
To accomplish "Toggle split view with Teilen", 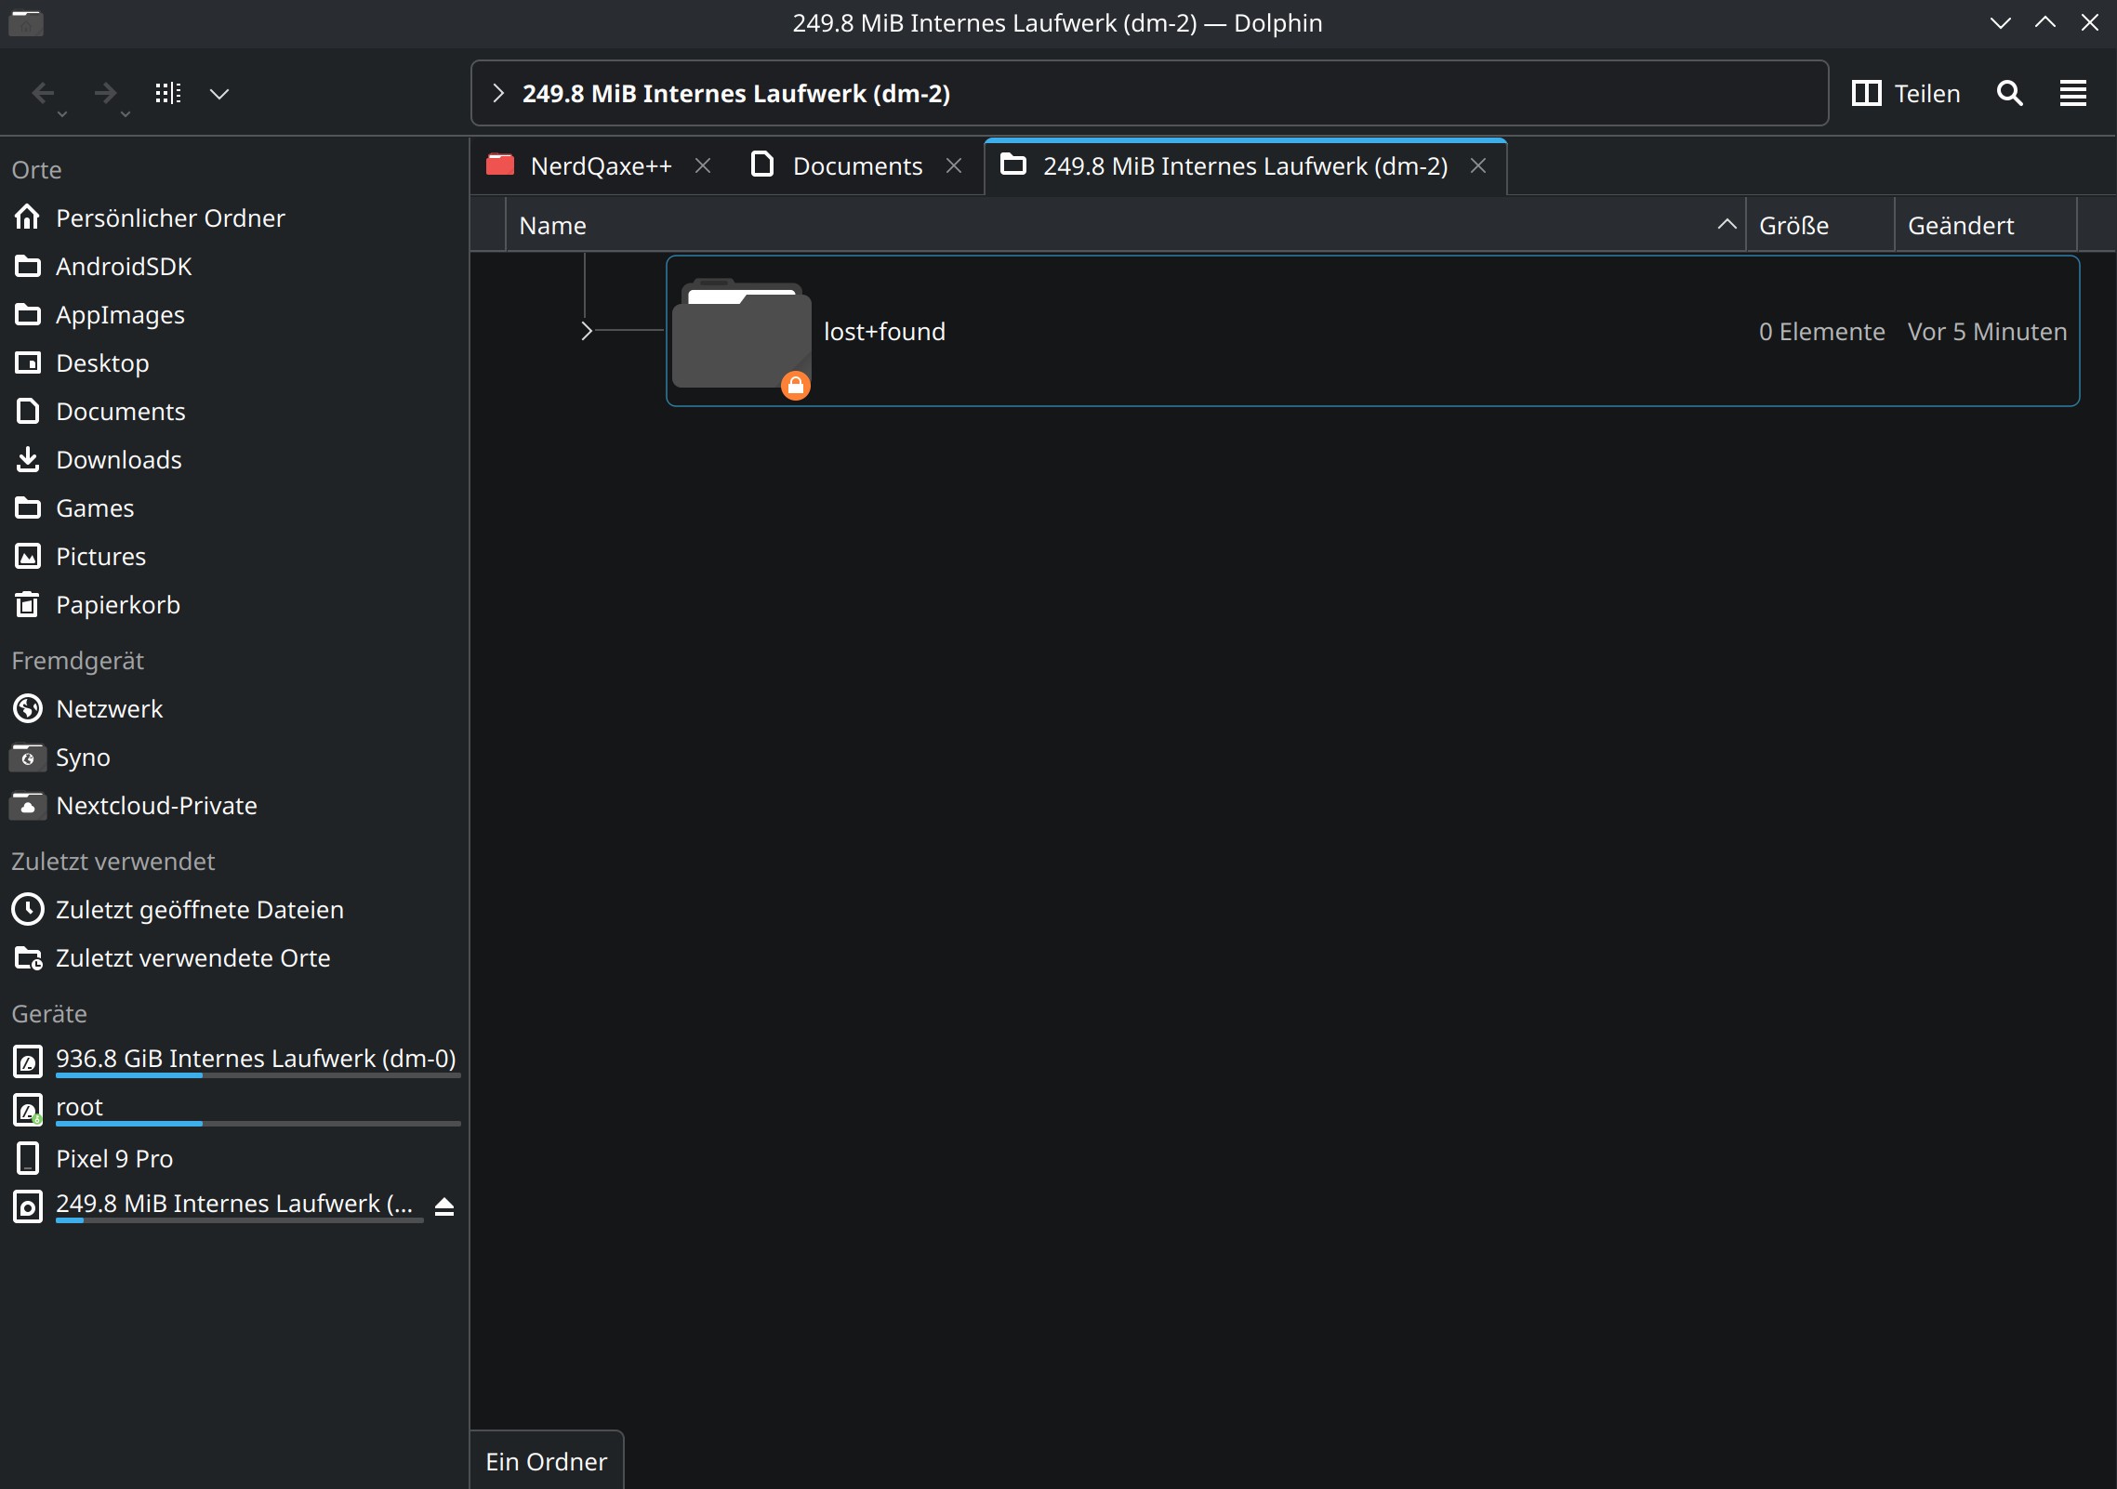I will 1906,93.
